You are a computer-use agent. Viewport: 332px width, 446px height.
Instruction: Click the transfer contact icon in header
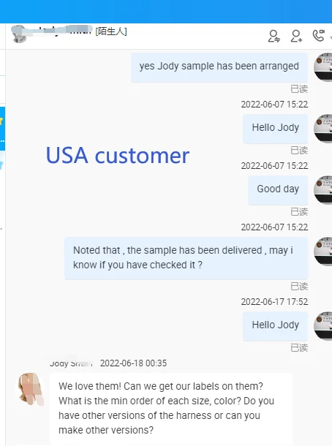pyautogui.click(x=273, y=36)
